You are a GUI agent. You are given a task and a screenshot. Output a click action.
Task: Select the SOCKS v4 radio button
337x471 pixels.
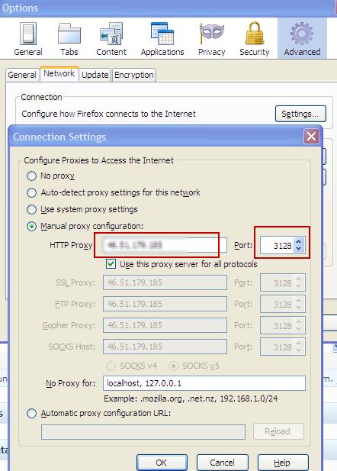pos(111,366)
